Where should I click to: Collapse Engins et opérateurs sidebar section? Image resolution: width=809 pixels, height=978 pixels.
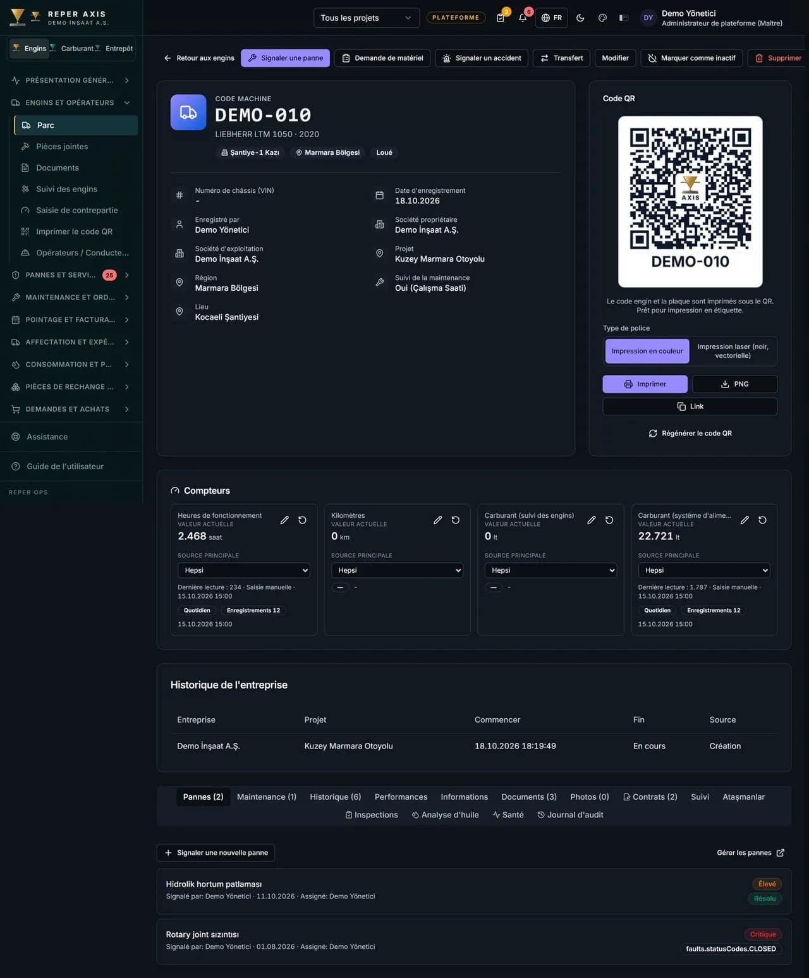click(x=71, y=102)
